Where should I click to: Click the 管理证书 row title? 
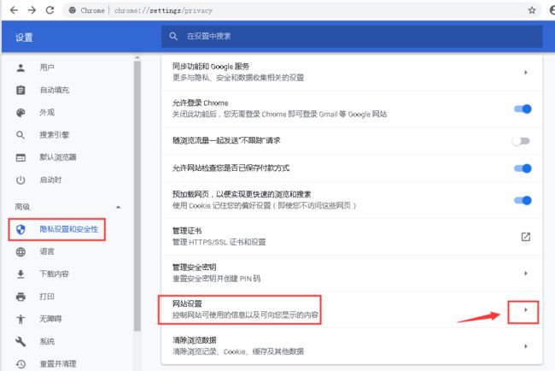187,231
